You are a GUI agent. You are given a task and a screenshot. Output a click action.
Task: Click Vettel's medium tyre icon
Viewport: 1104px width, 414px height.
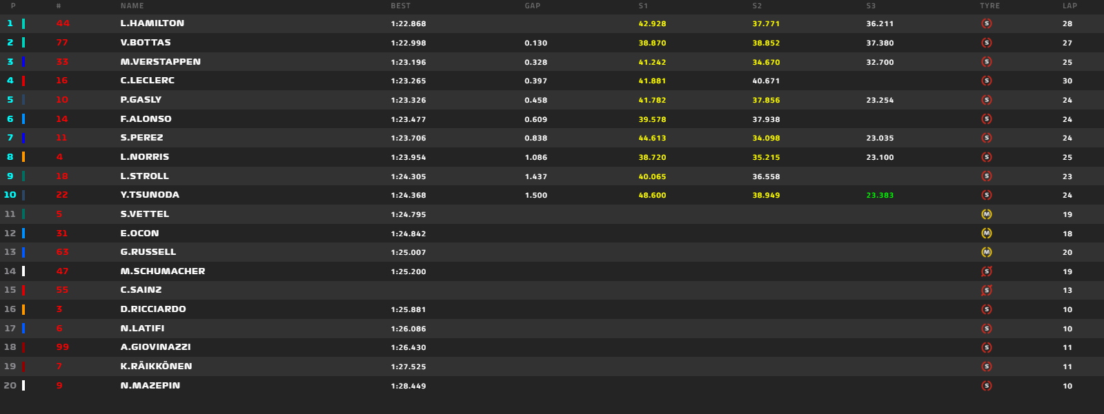[987, 214]
